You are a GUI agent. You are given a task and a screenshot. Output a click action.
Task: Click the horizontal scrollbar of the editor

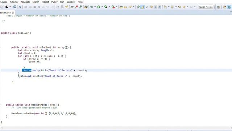[x=116, y=128]
